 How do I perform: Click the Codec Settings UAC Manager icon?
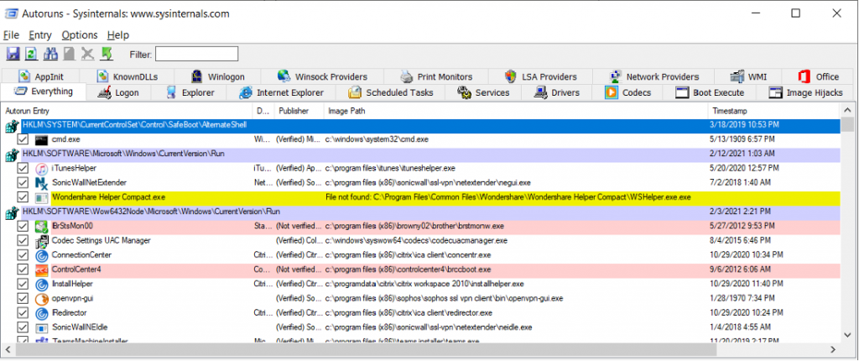42,240
